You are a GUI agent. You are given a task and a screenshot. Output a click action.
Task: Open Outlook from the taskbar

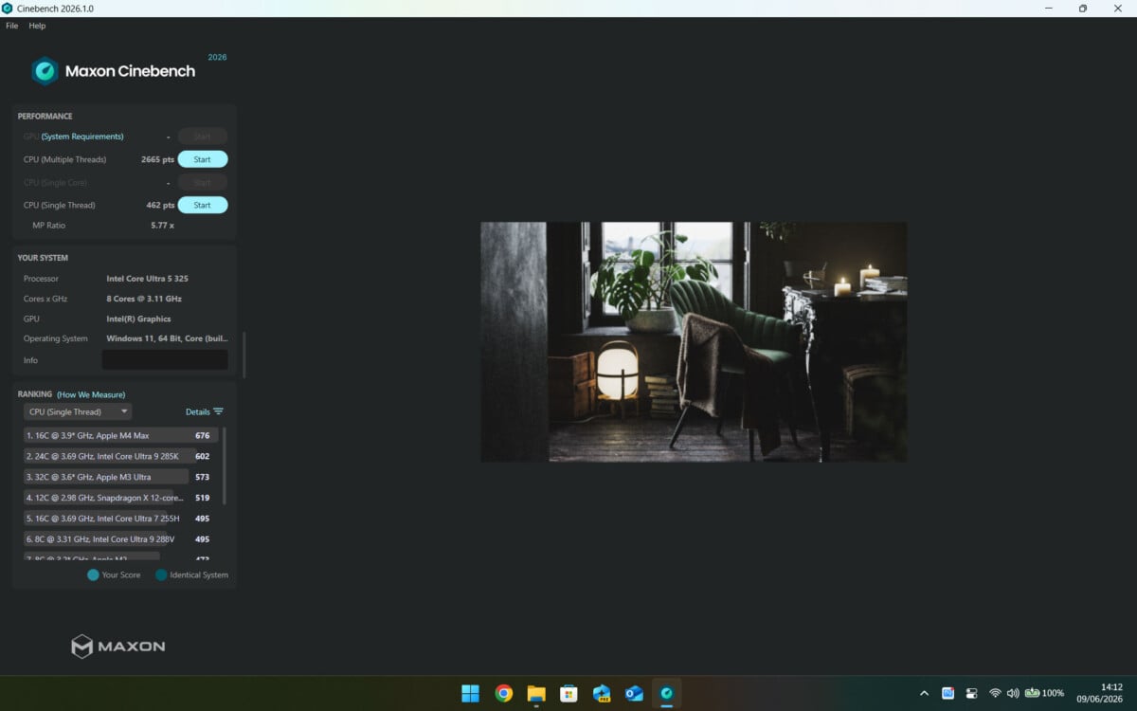(634, 693)
